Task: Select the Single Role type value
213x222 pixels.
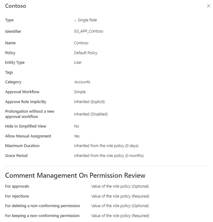Action: [87, 20]
